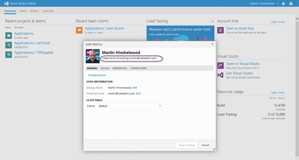The image size is (299, 160).
Task: Close the User Profile dialog
Action: pyautogui.click(x=212, y=44)
